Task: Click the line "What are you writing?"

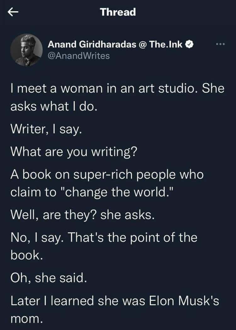Action: coord(74,152)
